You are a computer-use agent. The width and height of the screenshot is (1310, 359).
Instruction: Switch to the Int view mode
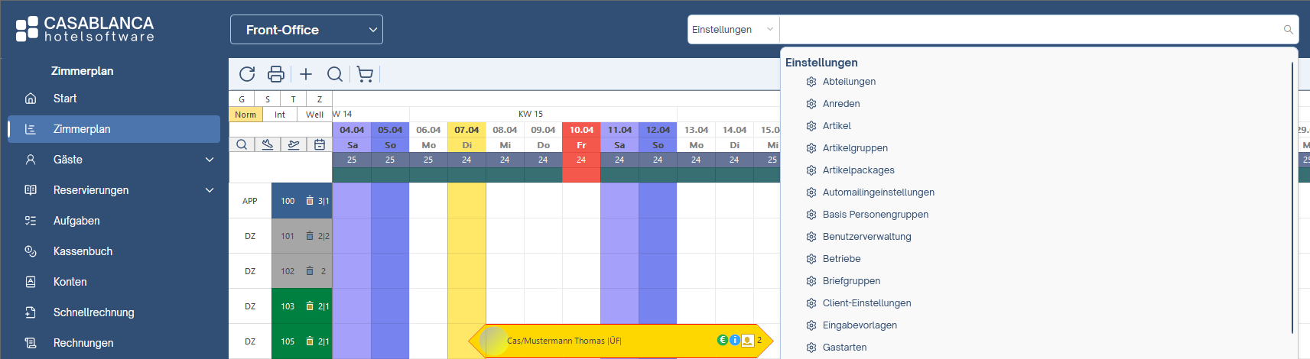coord(280,115)
